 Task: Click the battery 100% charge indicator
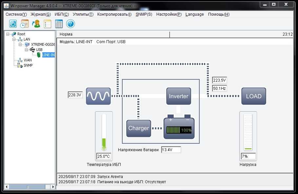point(179,130)
